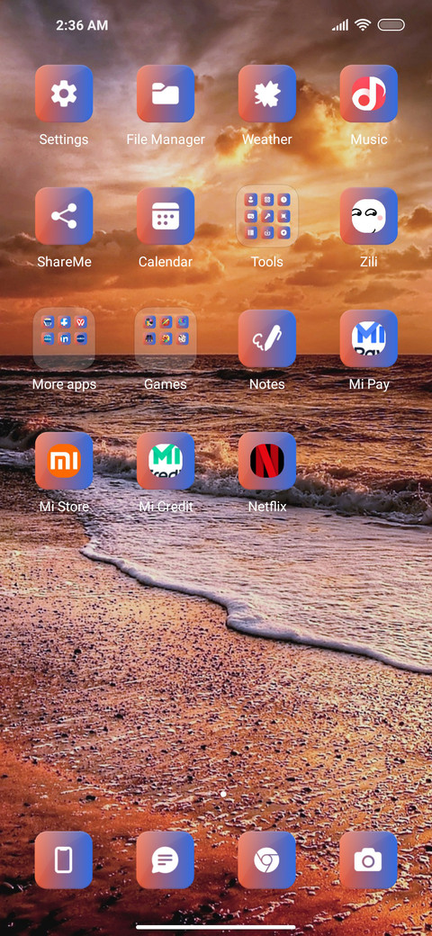Image resolution: width=432 pixels, height=936 pixels.
Task: Open Netflix
Action: pos(266,461)
